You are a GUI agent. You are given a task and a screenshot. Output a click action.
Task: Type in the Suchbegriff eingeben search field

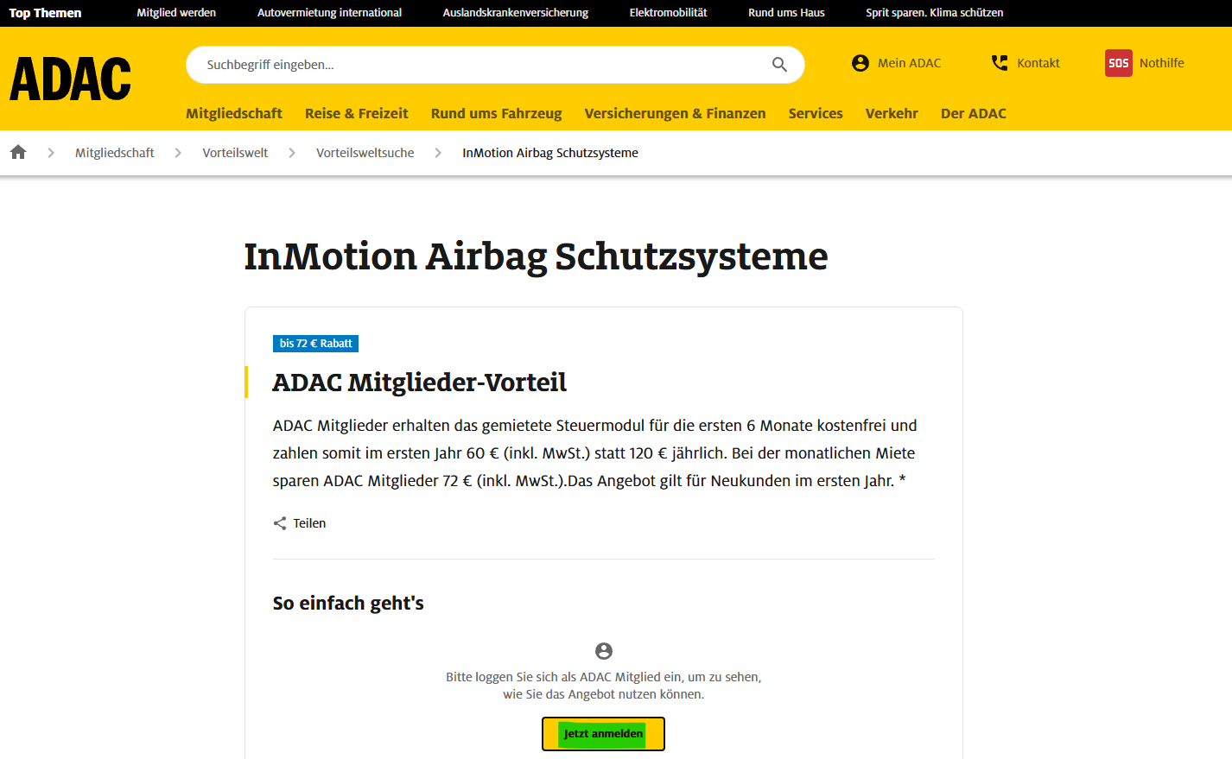[x=484, y=65]
